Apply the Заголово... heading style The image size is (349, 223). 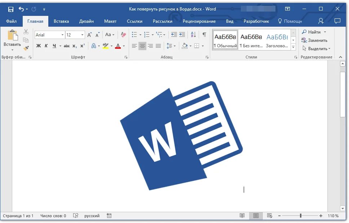point(277,40)
